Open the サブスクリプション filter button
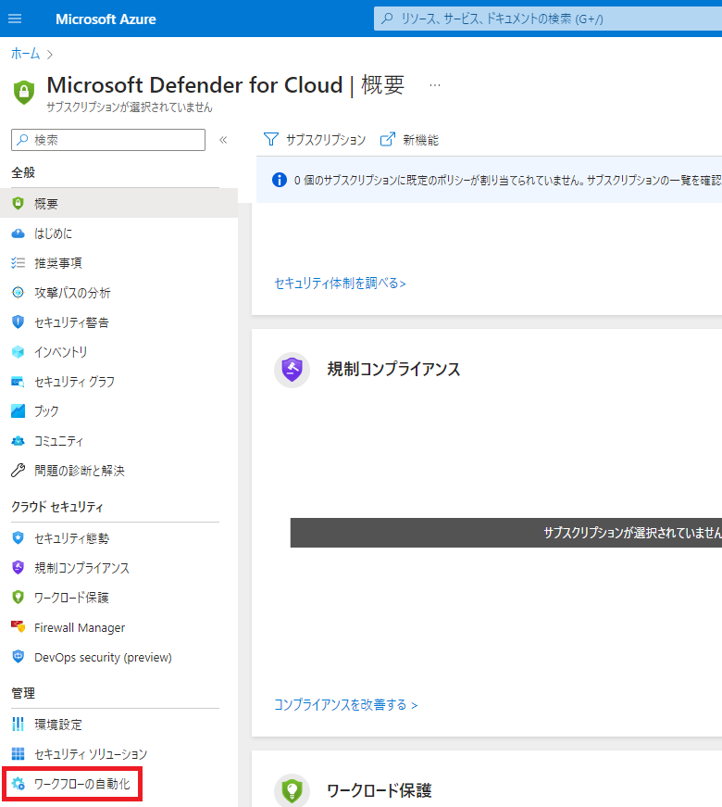 [x=314, y=140]
